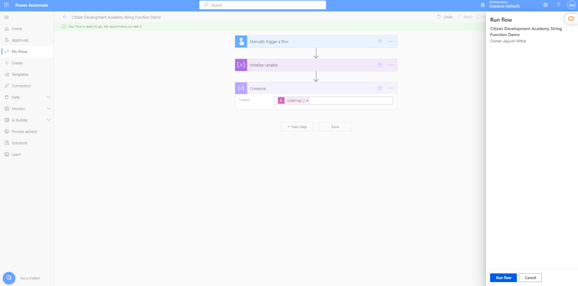Click Cancel in the Run flow panel

click(x=530, y=278)
